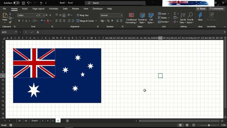
Task: Toggle Bold formatting
Action: click(19, 21)
